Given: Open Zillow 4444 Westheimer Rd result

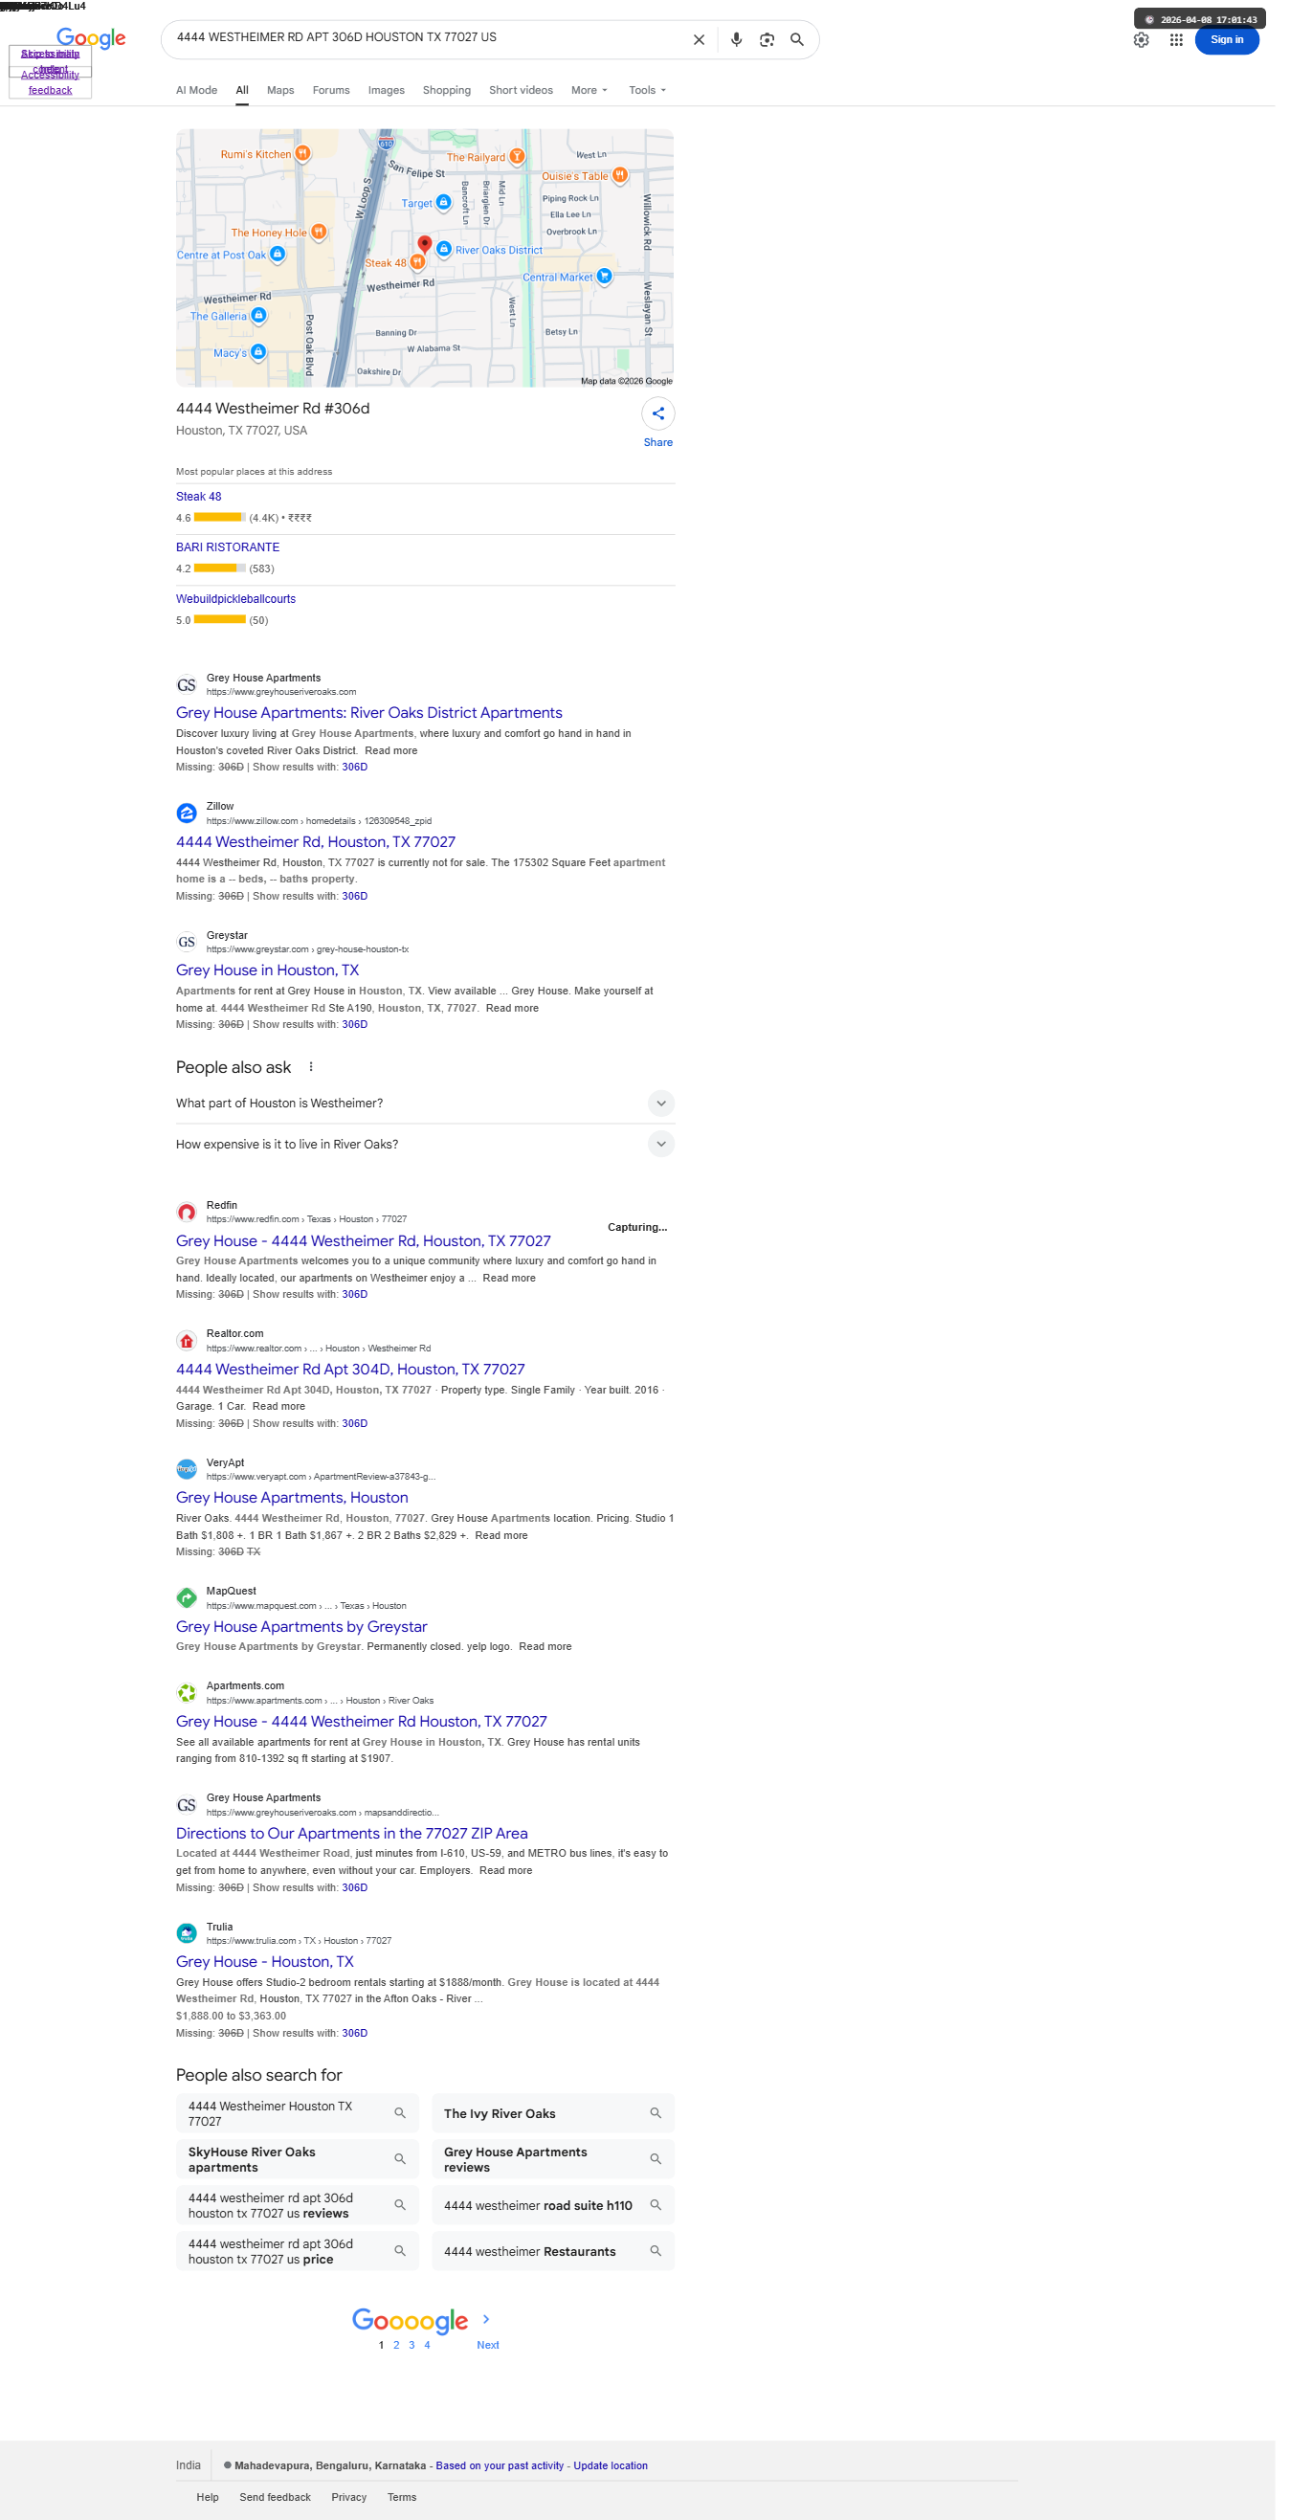Looking at the screenshot, I should point(316,841).
